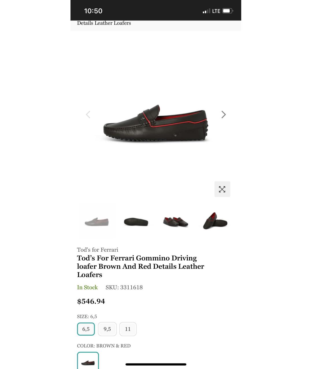This screenshot has width=312, height=369.
Task: Go to previous product image arrow
Action: click(88, 114)
